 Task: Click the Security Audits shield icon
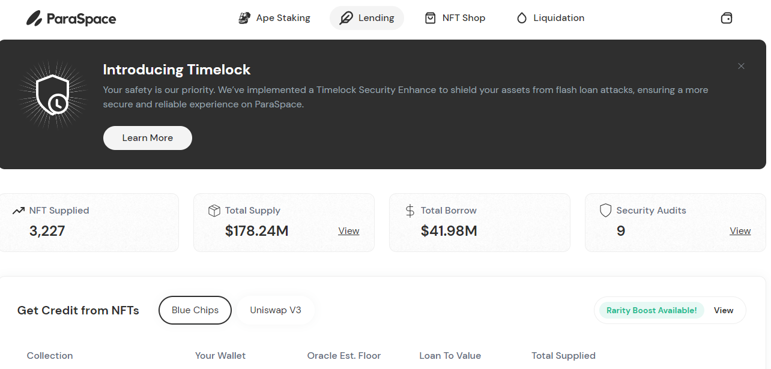click(x=605, y=211)
